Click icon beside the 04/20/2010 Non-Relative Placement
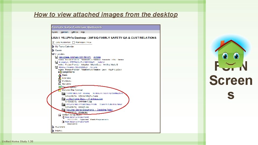The height and width of the screenshot is (145, 258). point(63,122)
